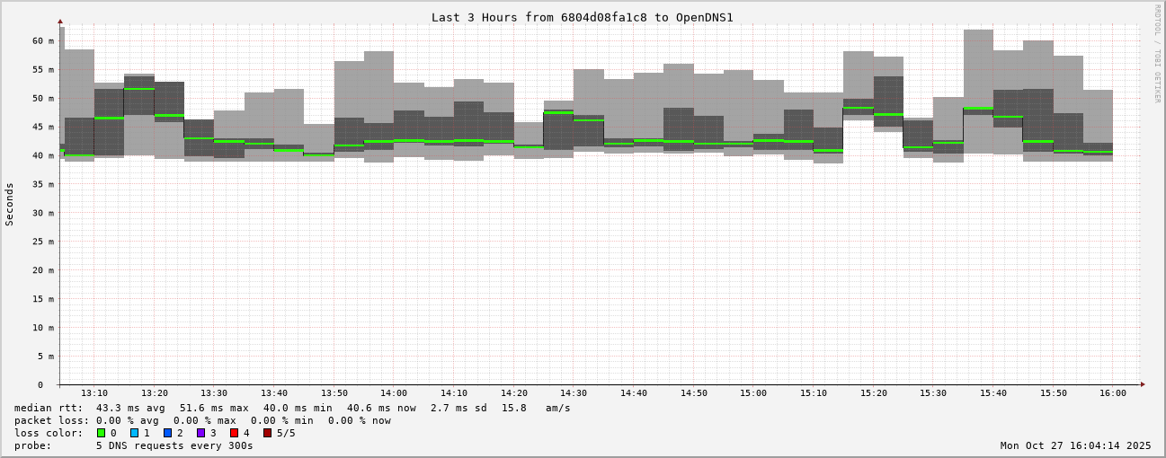Click the probe '5 DNS requests' text
Image resolution: width=1166 pixels, height=458 pixels.
[x=174, y=445]
